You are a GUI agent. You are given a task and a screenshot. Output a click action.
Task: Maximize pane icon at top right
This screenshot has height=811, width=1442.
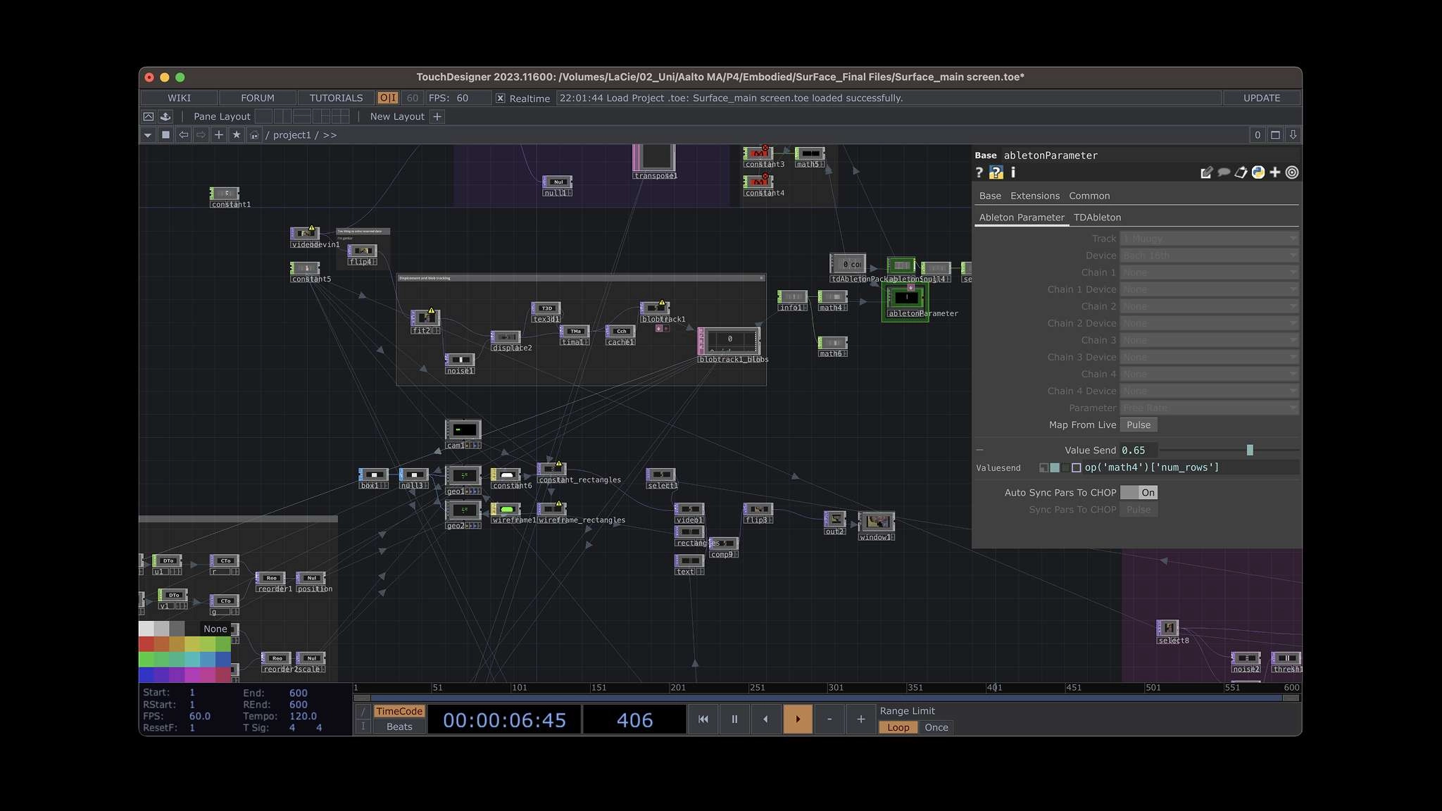point(1275,134)
